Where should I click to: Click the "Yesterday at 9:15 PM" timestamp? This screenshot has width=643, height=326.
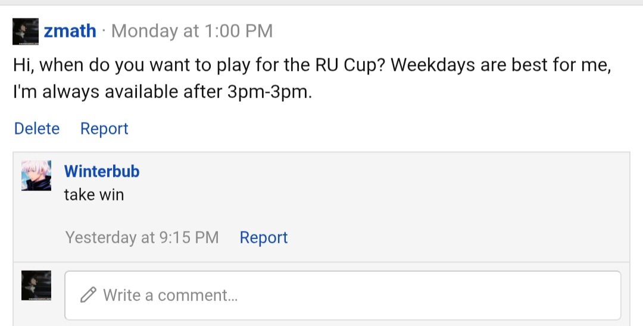point(142,237)
